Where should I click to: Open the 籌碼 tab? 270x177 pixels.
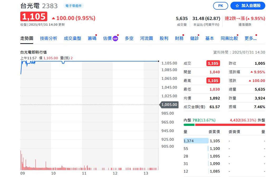pos(92,38)
